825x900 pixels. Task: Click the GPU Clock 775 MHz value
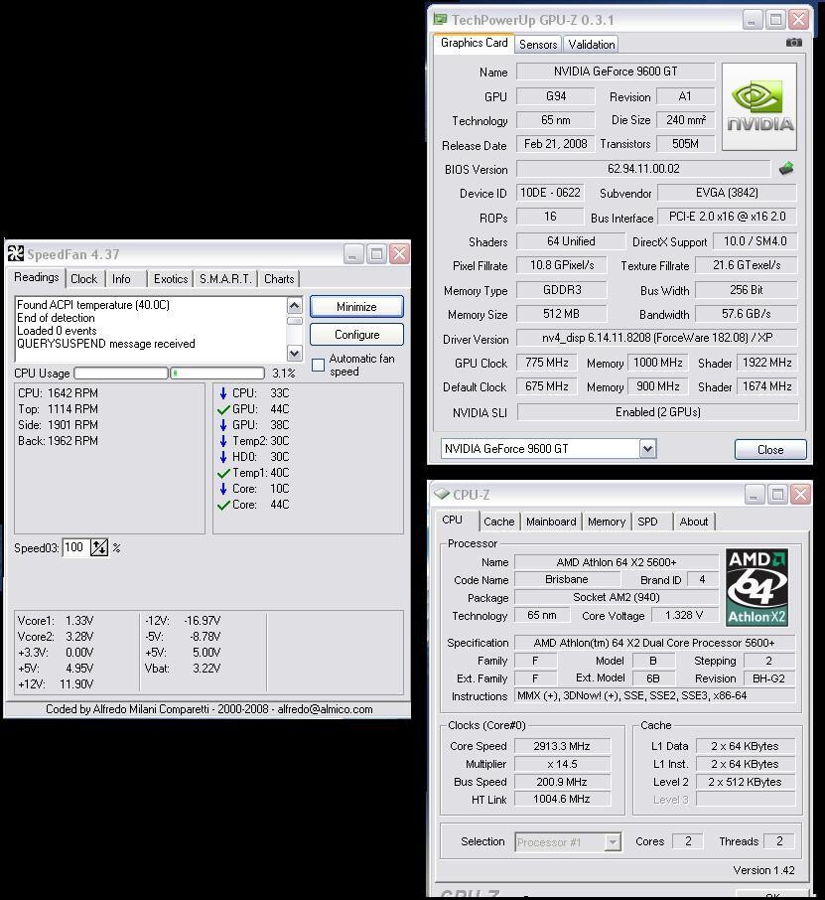[x=546, y=363]
